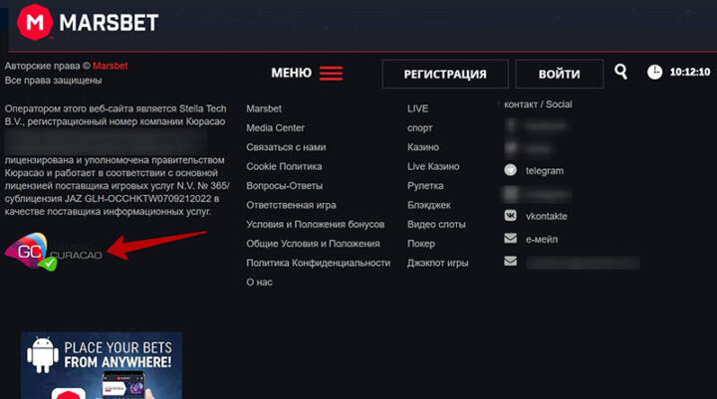The width and height of the screenshot is (717, 399).
Task: Open Общие Условия и Положения link
Action: [x=314, y=244]
